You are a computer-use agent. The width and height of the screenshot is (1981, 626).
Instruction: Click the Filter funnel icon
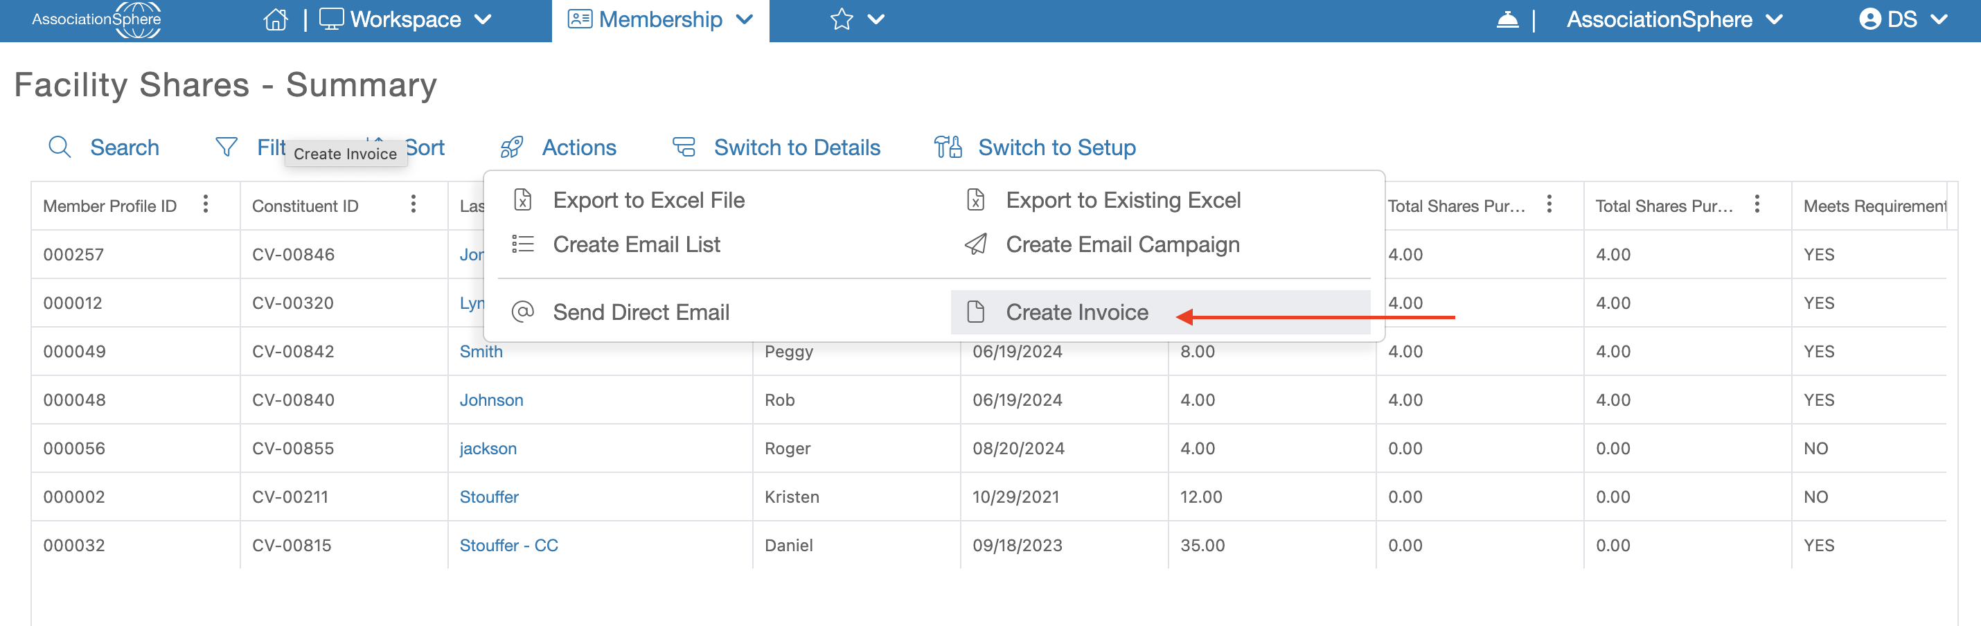226,147
